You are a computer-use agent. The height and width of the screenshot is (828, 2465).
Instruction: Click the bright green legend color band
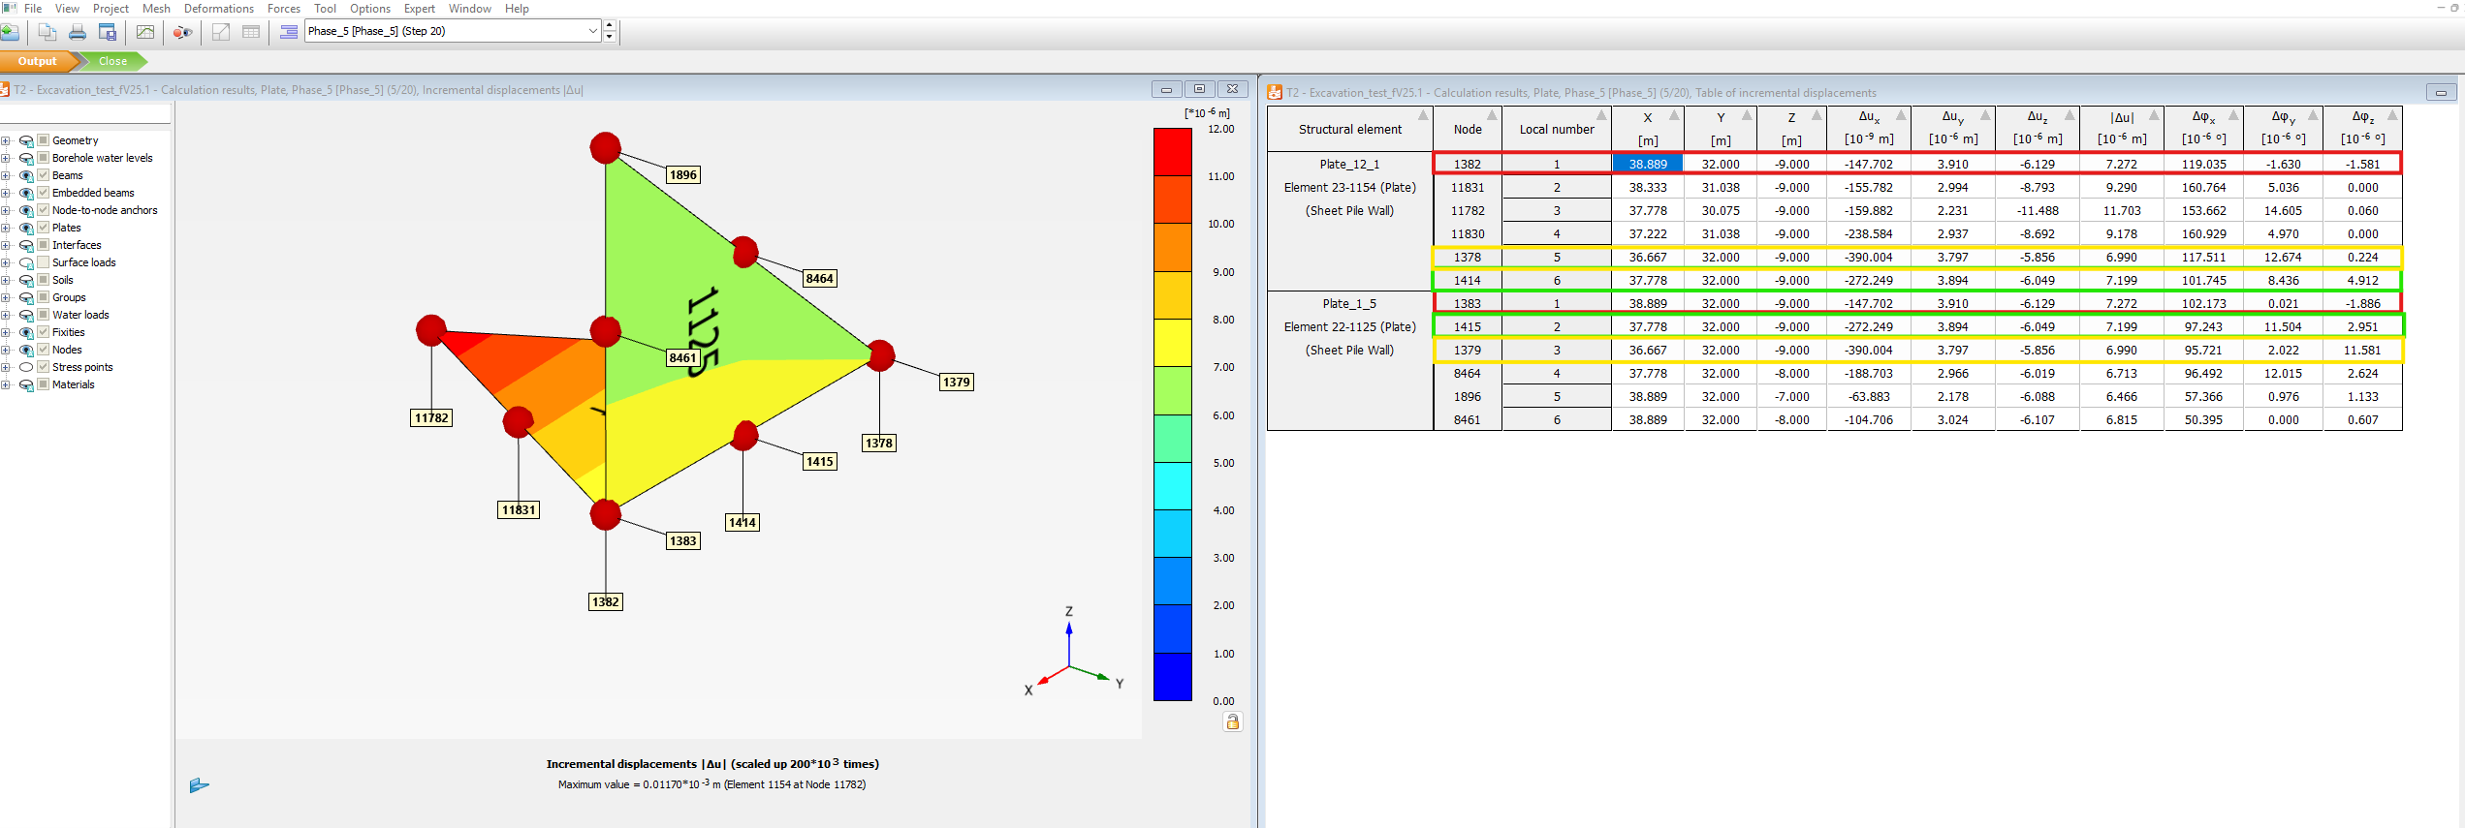coord(1172,390)
